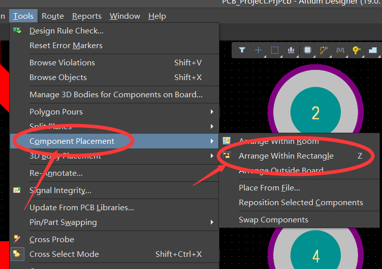The image size is (382, 269).
Task: Expand the 3D Body Placement submenu arrow
Action: (212, 156)
